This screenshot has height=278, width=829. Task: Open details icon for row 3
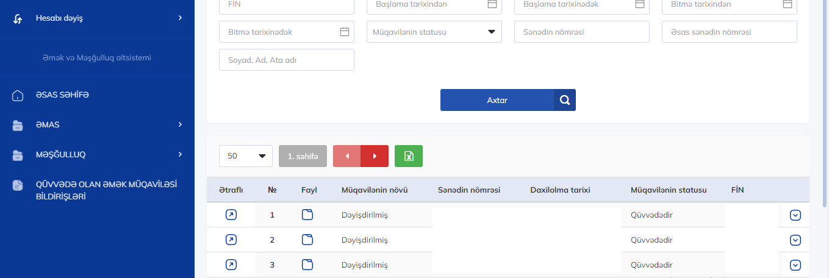point(231,265)
